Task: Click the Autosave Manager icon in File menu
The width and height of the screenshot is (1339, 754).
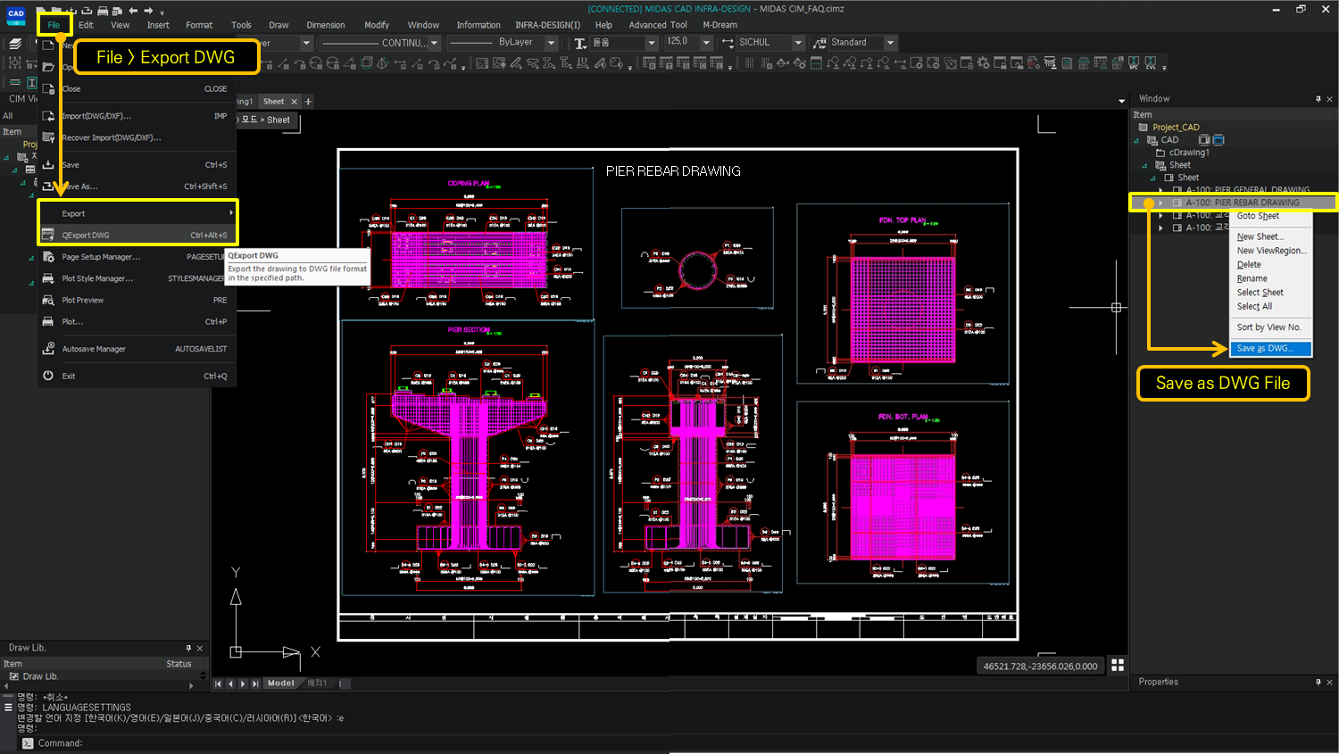Action: pos(49,349)
